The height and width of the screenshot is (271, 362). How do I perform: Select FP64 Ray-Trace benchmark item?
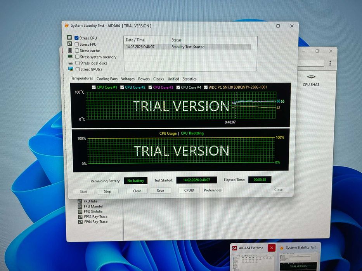coord(96,222)
